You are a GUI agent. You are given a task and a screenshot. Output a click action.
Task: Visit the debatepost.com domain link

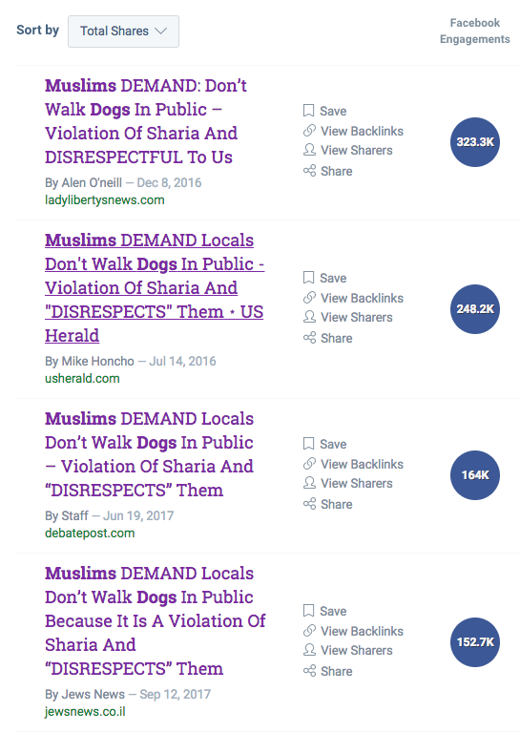pyautogui.click(x=90, y=533)
